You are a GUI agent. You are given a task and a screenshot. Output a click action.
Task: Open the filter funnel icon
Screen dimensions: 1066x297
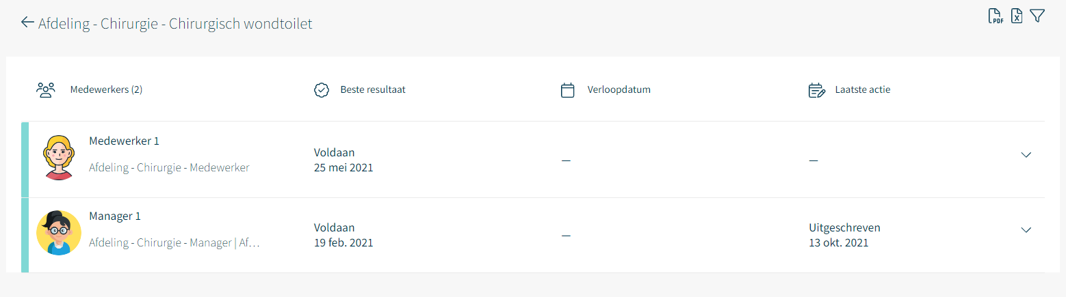coord(1037,16)
